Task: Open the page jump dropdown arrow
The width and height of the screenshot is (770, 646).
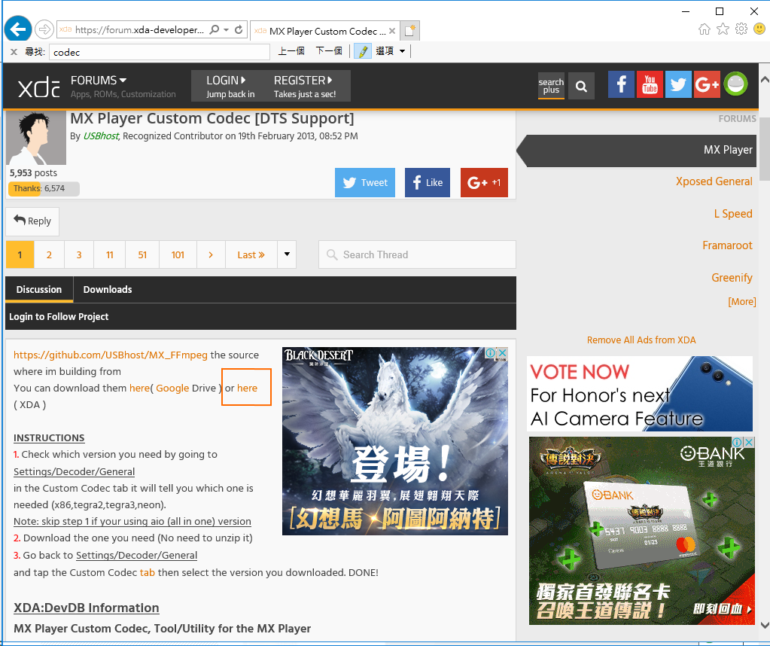Action: coord(287,254)
